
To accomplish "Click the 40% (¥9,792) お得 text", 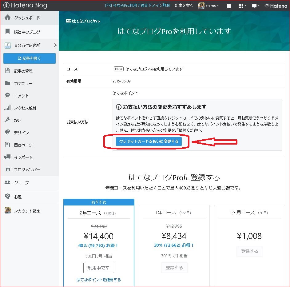I will point(98,245).
